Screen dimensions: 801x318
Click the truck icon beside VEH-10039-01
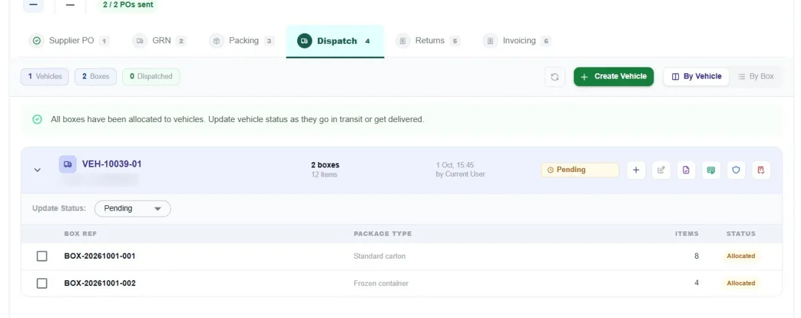67,164
